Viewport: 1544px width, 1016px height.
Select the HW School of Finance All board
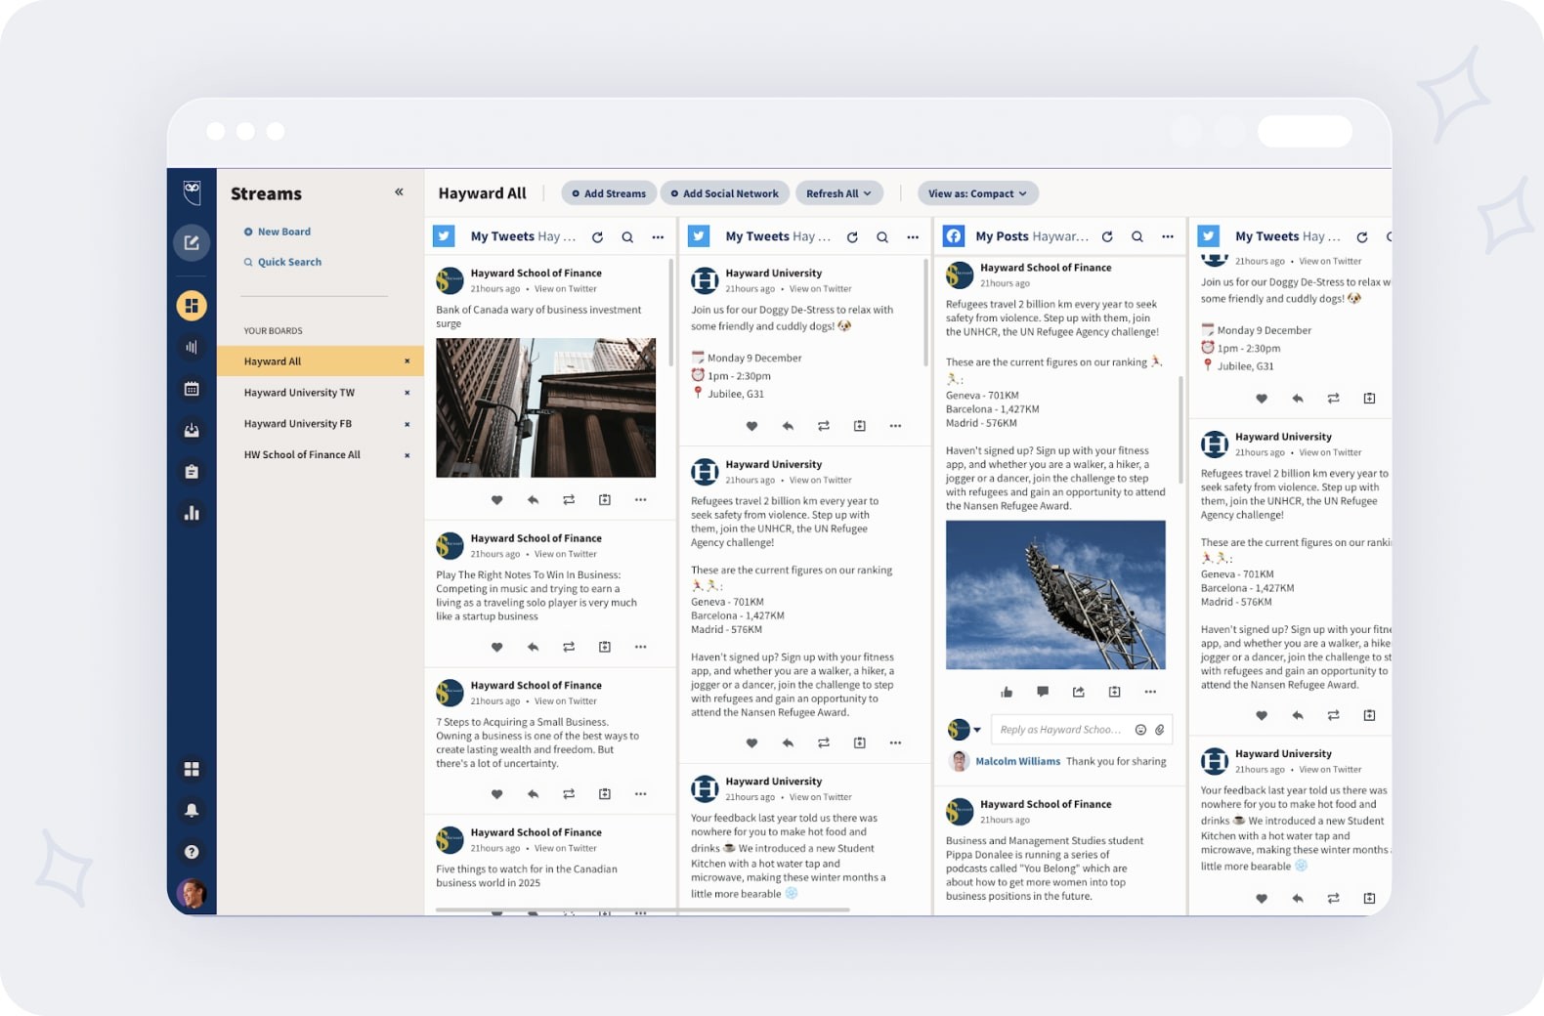click(x=321, y=455)
